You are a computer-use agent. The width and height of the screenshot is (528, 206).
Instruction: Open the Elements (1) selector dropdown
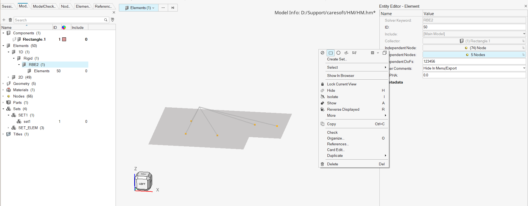(139, 8)
